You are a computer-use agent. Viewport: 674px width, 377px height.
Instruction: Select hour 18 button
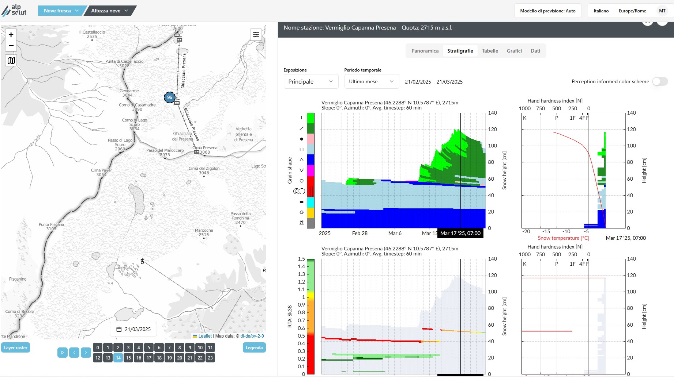point(159,358)
